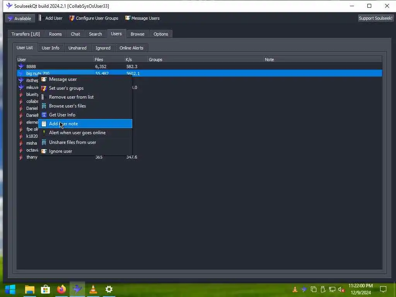Click the online bird icon beside itsthep user
Viewport: 396px width, 297px height.
21,80
